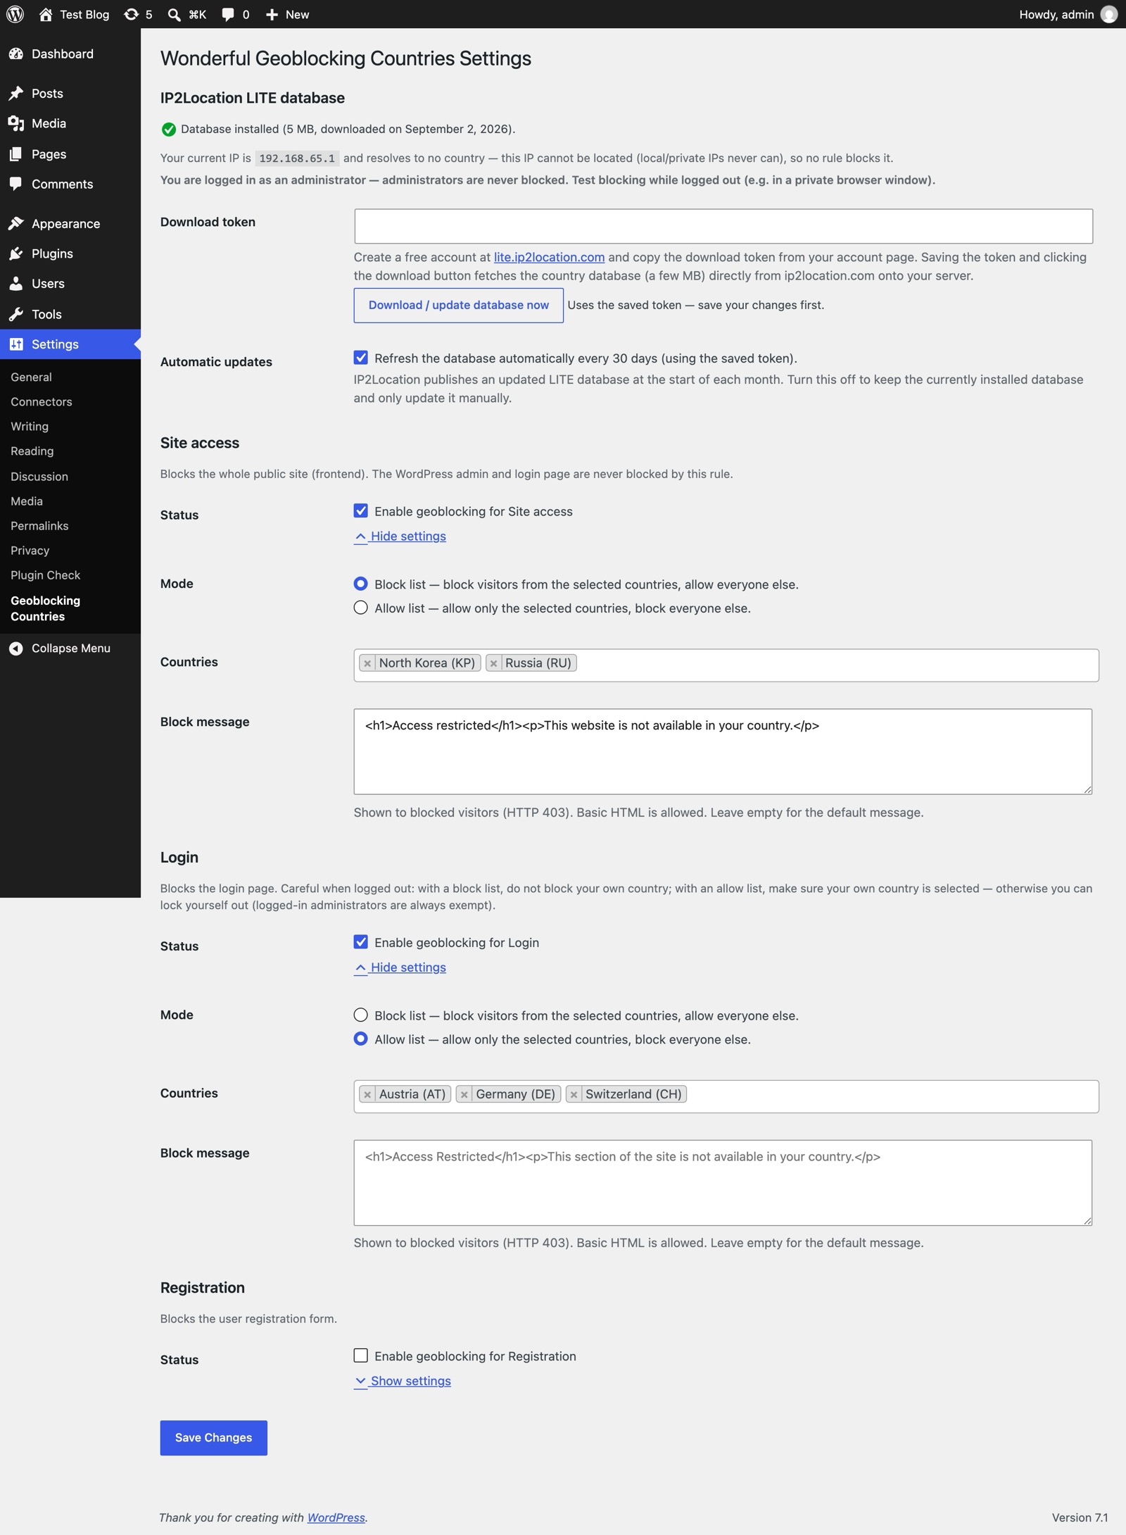This screenshot has width=1126, height=1535.
Task: Disable automatic database refresh checkbox
Action: [x=361, y=358]
